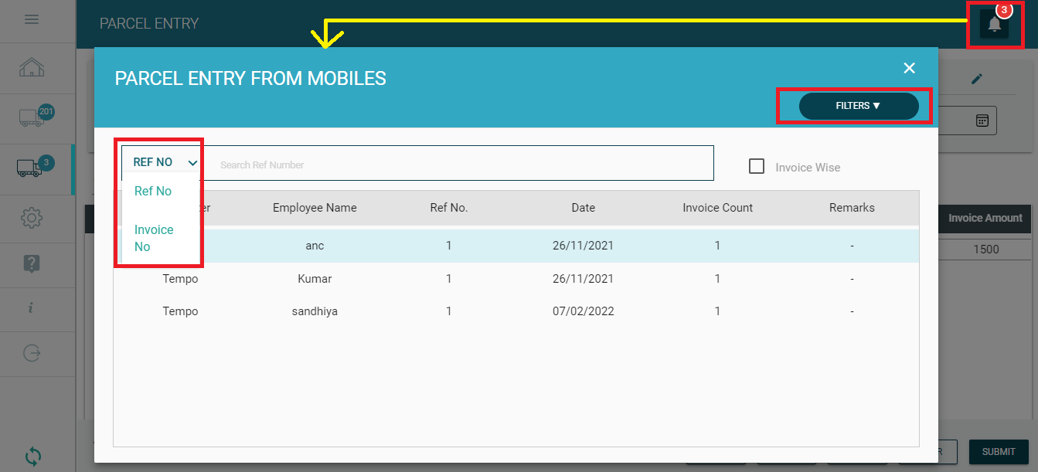The image size is (1038, 472).
Task: Click the logout icon in sidebar
Action: pyautogui.click(x=32, y=353)
